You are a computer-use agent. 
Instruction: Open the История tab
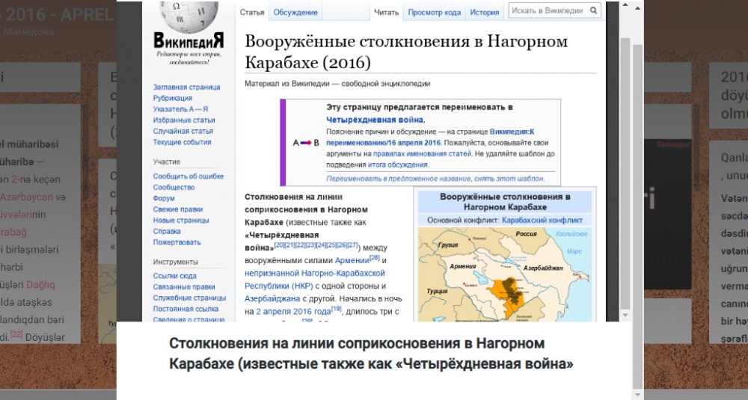[x=484, y=13]
